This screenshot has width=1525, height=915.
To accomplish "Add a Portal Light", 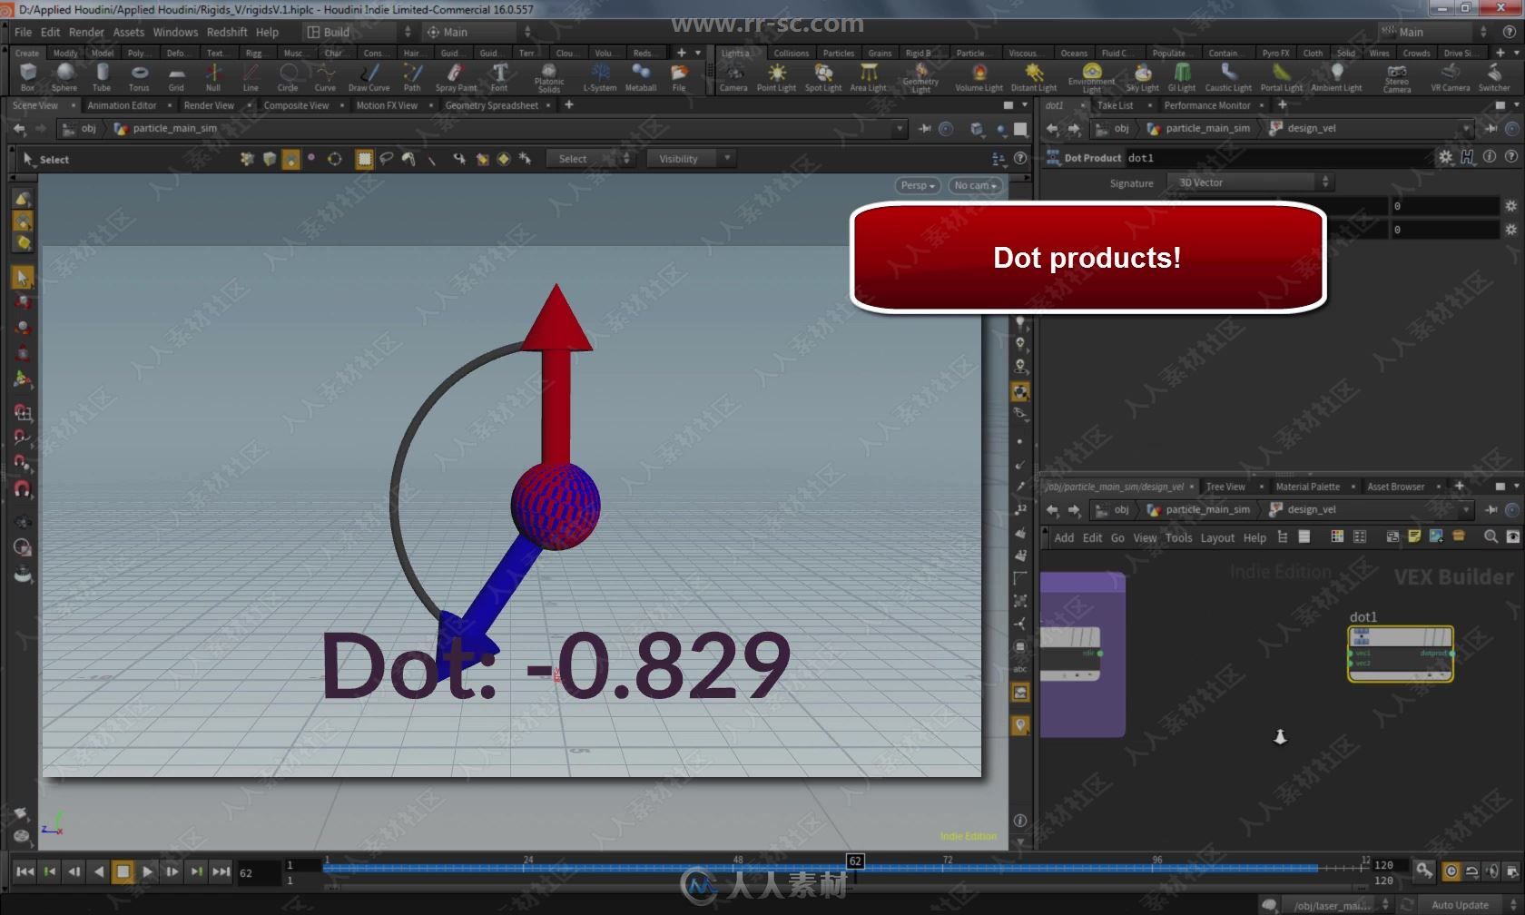I will pyautogui.click(x=1281, y=77).
